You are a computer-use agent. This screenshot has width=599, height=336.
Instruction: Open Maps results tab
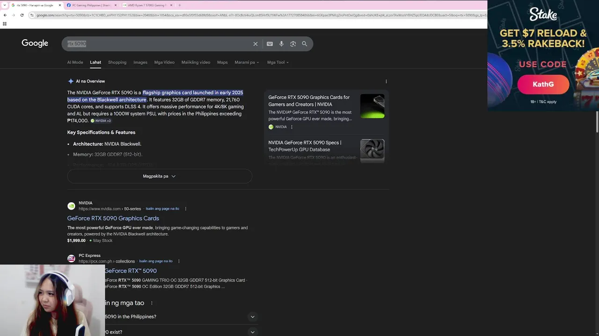click(222, 62)
